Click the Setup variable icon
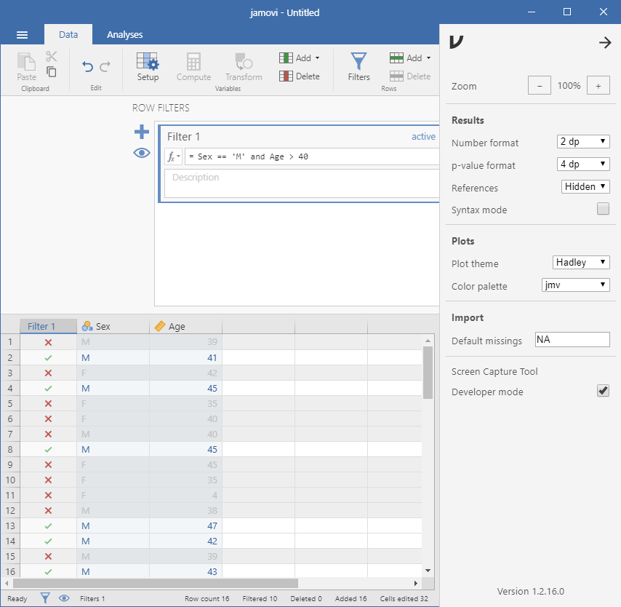This screenshot has height=607, width=621. [x=148, y=66]
